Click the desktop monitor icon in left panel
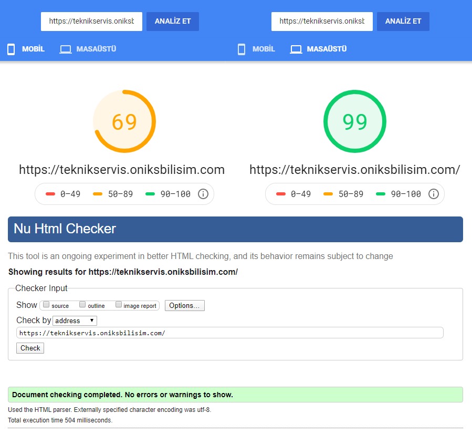This screenshot has height=434, width=472. point(66,49)
